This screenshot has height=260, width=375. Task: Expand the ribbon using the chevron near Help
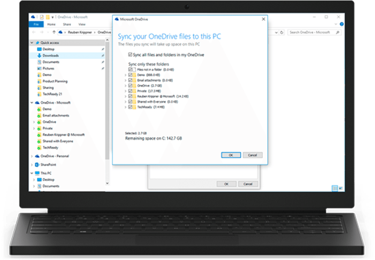336,24
